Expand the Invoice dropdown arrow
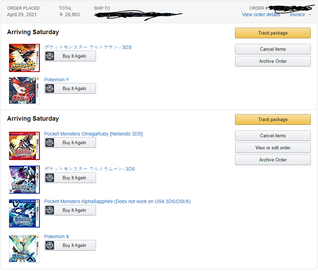 tap(309, 14)
